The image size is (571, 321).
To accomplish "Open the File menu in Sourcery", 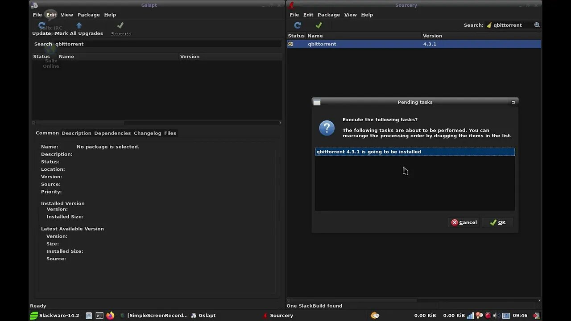I will (x=294, y=15).
